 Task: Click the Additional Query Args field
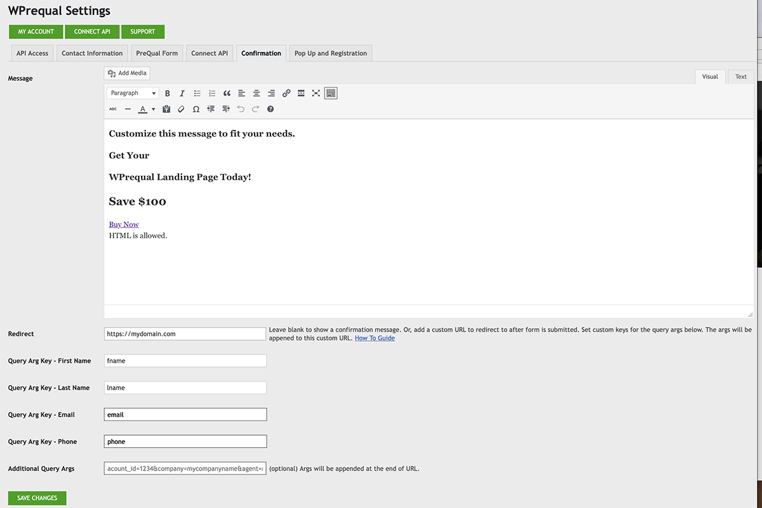point(185,469)
